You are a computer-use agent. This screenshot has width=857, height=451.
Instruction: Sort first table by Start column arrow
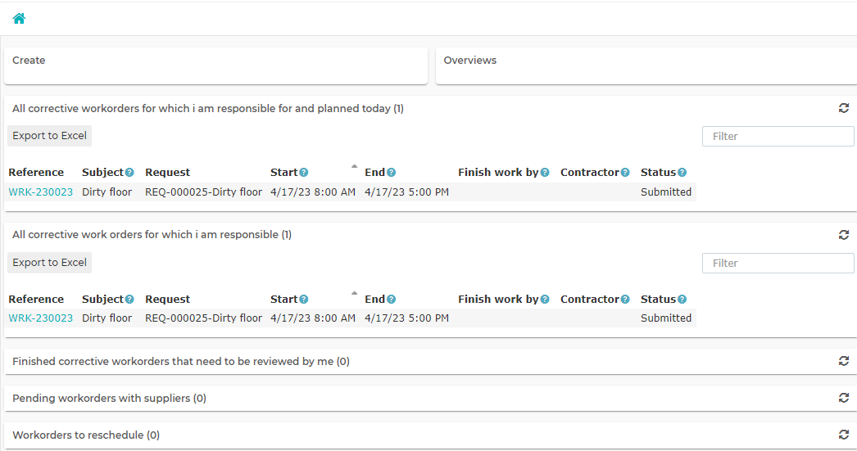[x=354, y=166]
